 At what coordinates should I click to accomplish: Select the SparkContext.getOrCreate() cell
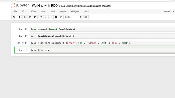[102, 36]
